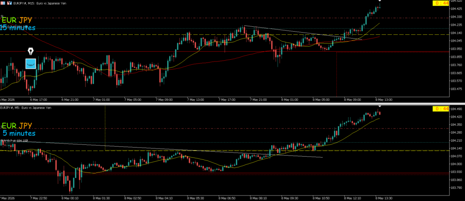
Task: Select white descending trendline on M5 chart
Action: pyautogui.click(x=161, y=149)
